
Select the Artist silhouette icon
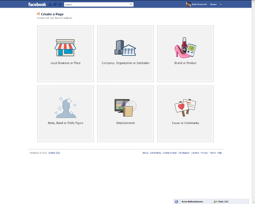65,107
